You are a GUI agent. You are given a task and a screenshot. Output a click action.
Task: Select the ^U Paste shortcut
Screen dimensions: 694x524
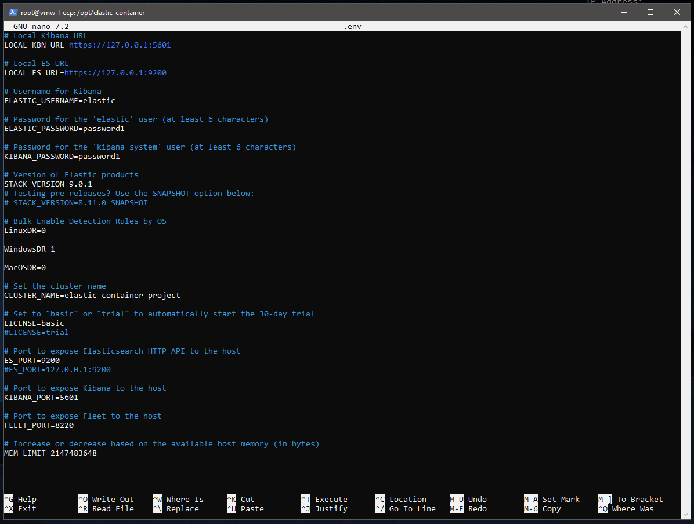pyautogui.click(x=245, y=508)
